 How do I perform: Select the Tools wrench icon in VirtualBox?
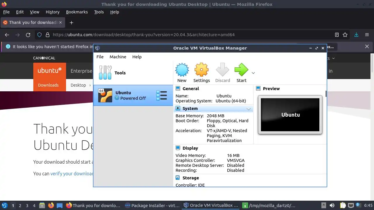tap(105, 73)
